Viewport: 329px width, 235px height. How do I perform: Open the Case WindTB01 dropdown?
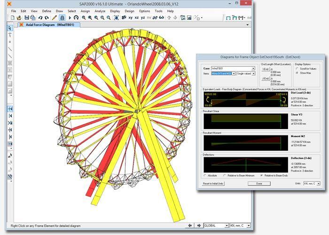coord(233,68)
